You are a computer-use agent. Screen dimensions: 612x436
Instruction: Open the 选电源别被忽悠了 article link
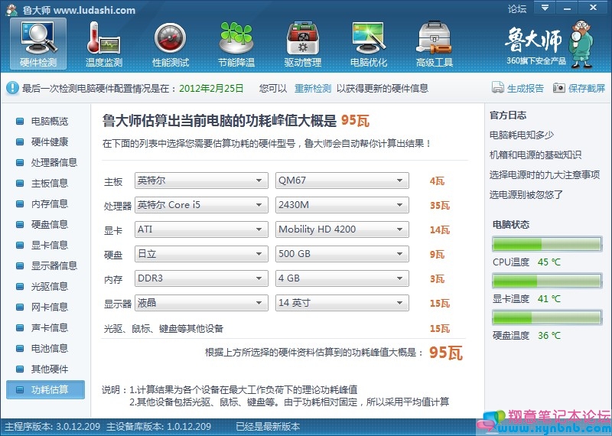click(x=526, y=195)
